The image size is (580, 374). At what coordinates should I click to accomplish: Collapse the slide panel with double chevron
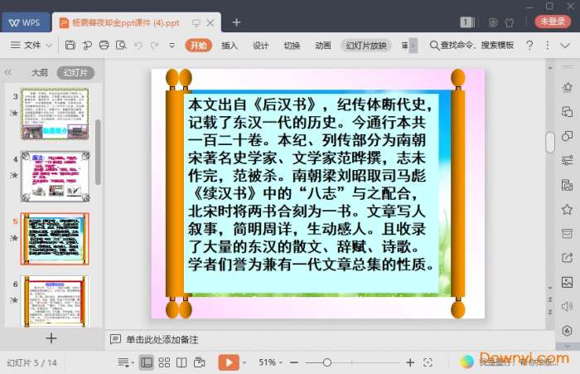pos(7,72)
